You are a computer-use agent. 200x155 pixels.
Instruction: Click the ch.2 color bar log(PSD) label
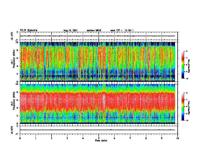[189, 108]
